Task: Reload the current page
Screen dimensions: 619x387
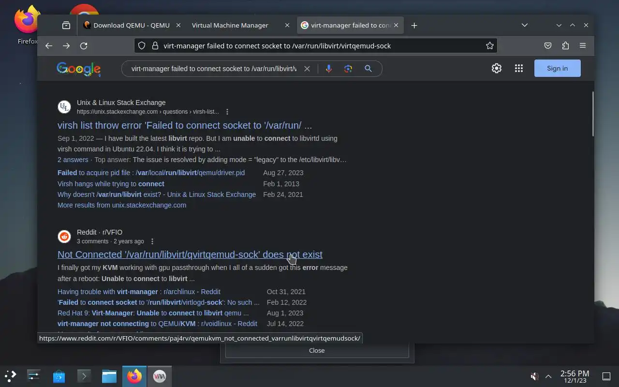Action: point(84,45)
